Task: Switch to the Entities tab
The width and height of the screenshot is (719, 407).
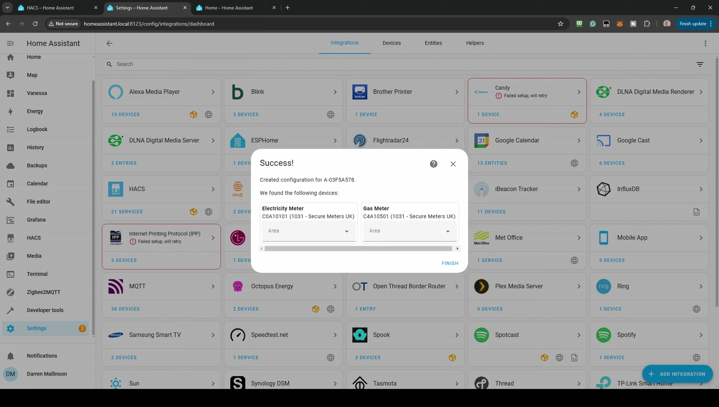Action: 433,43
